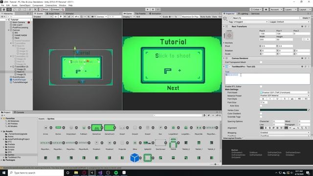Click the Play button
313x176 pixels.
[x=148, y=9]
